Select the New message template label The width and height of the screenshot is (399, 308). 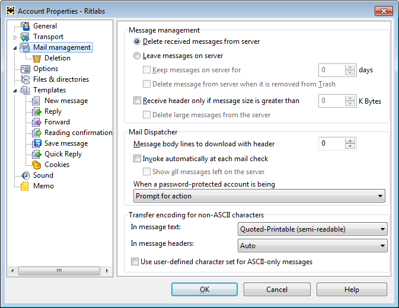(x=66, y=101)
